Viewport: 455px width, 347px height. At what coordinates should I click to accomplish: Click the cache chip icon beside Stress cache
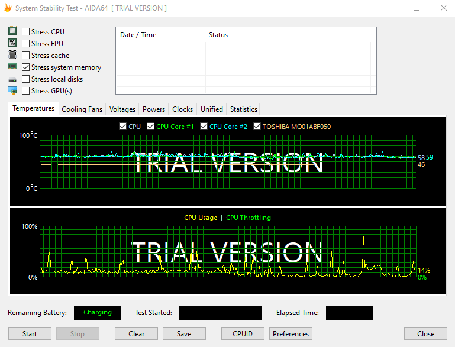click(12, 54)
